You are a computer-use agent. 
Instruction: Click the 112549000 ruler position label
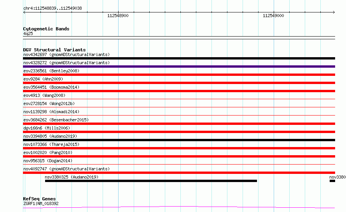click(x=273, y=16)
